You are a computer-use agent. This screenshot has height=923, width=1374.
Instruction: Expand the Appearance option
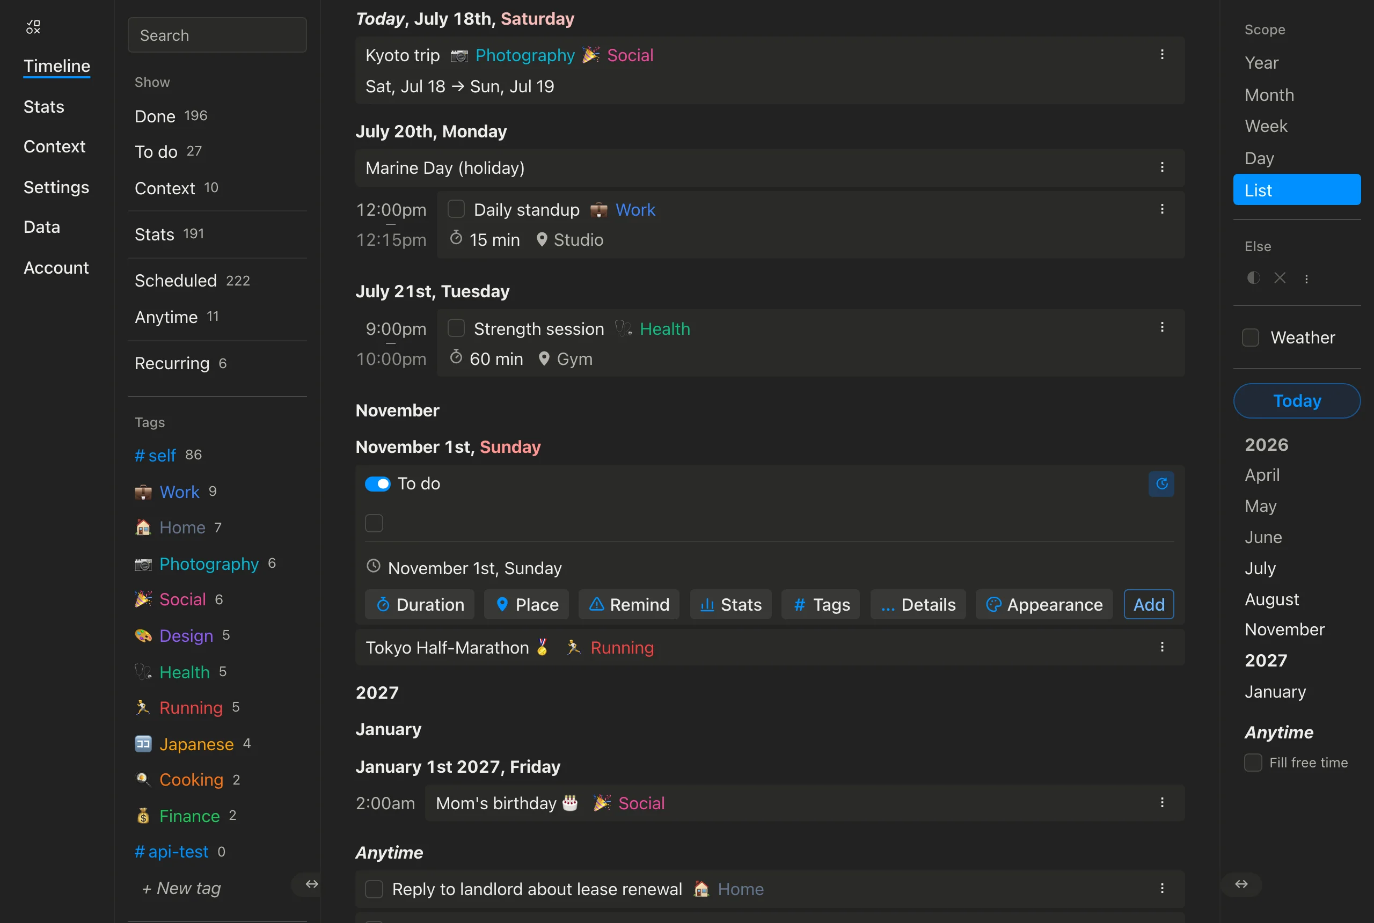click(x=1044, y=605)
